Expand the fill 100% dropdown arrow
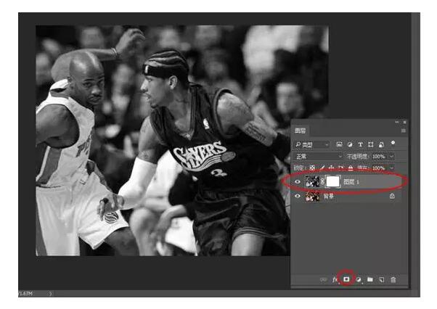Viewport: 437px width, 309px height. tap(393, 168)
